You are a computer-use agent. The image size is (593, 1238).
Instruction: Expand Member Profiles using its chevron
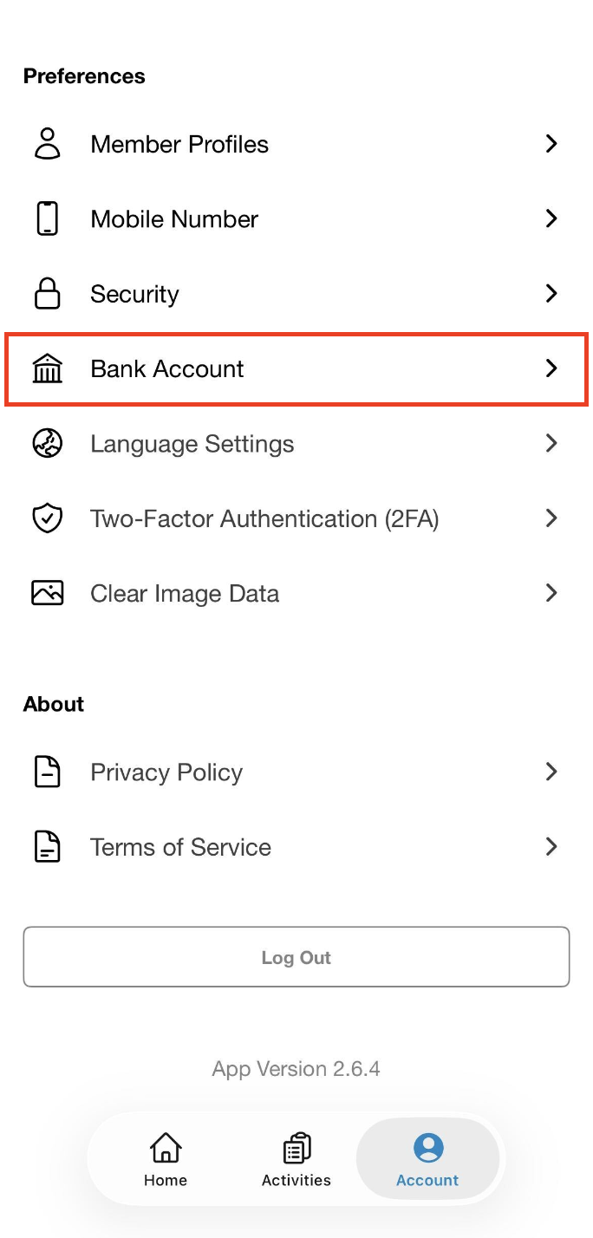click(551, 144)
